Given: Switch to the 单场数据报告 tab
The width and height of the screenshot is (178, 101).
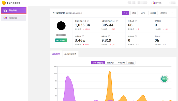Looking at the screenshot, I should click(70, 54).
